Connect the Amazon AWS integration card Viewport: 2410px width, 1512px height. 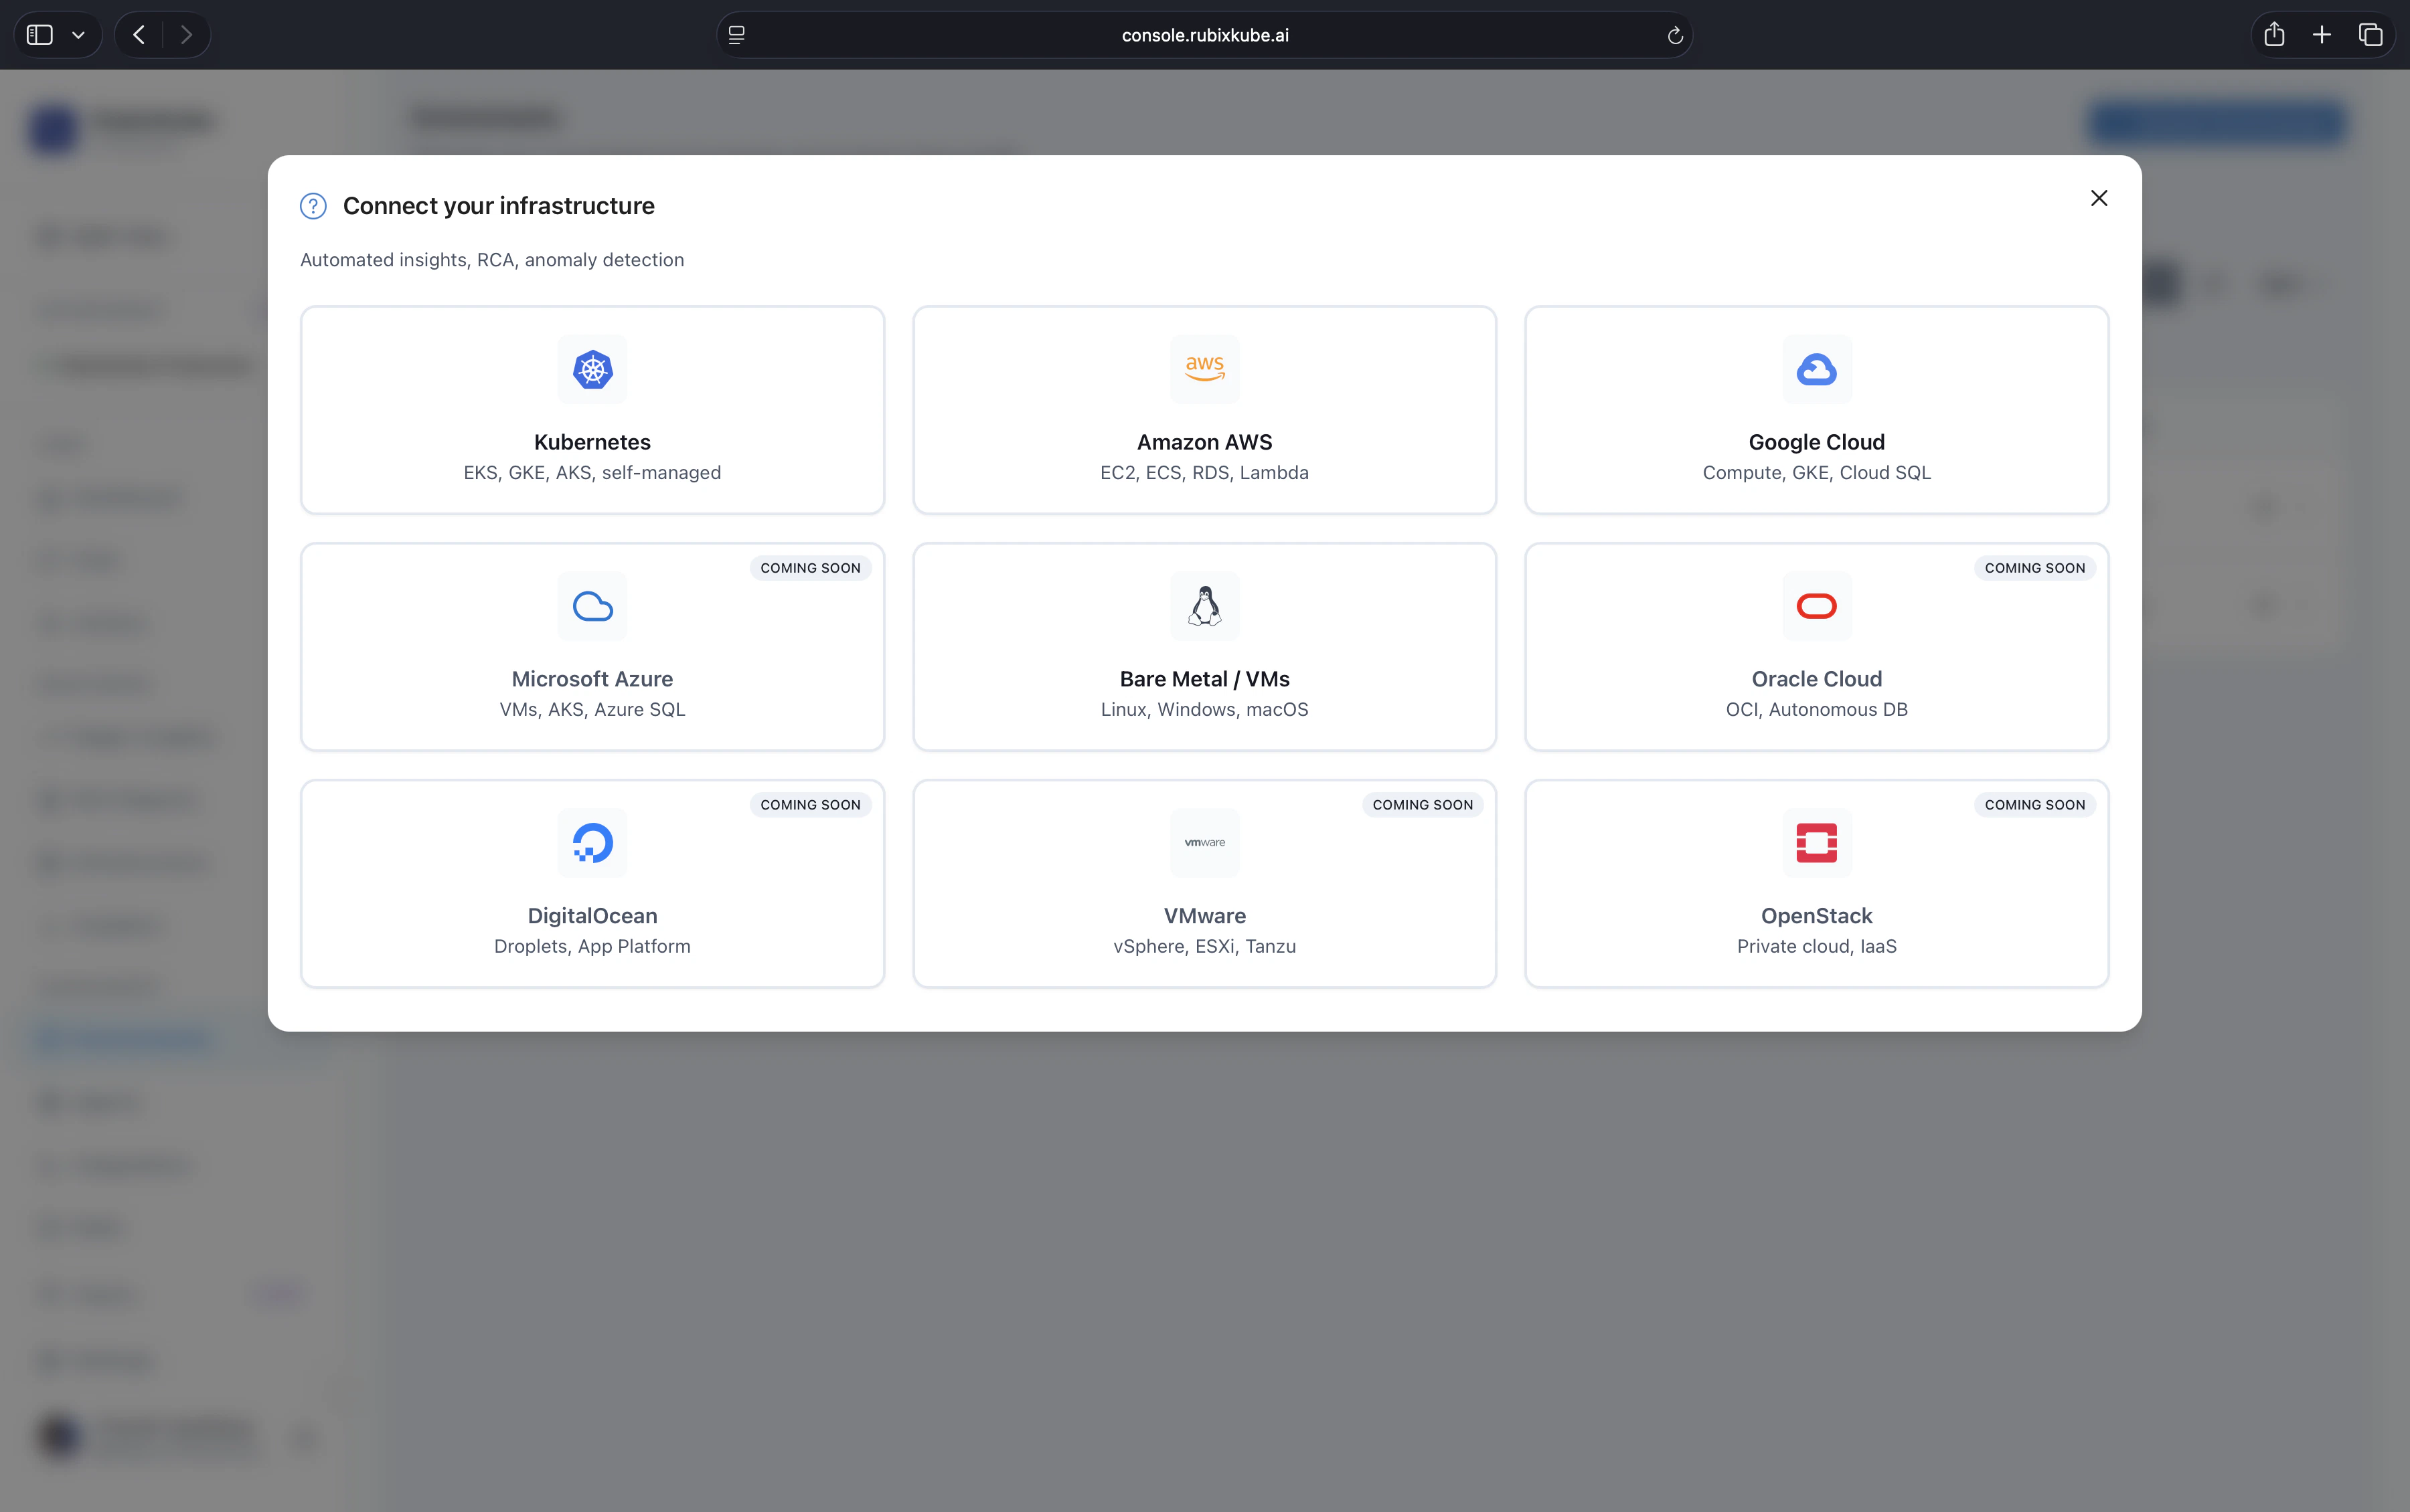(1204, 410)
